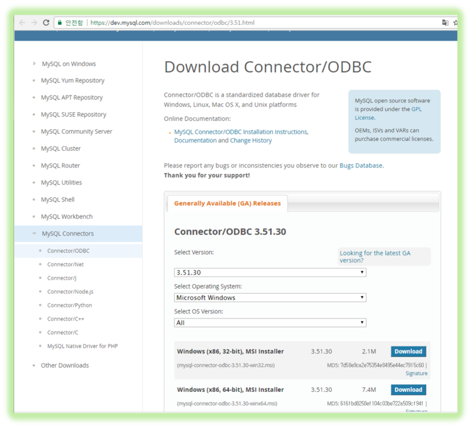Viewport: 471px width, 428px height.
Task: Open MySQL Router link
Action: (x=60, y=166)
